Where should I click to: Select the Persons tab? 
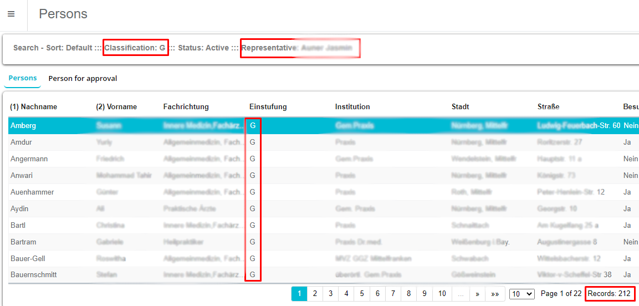coord(23,78)
